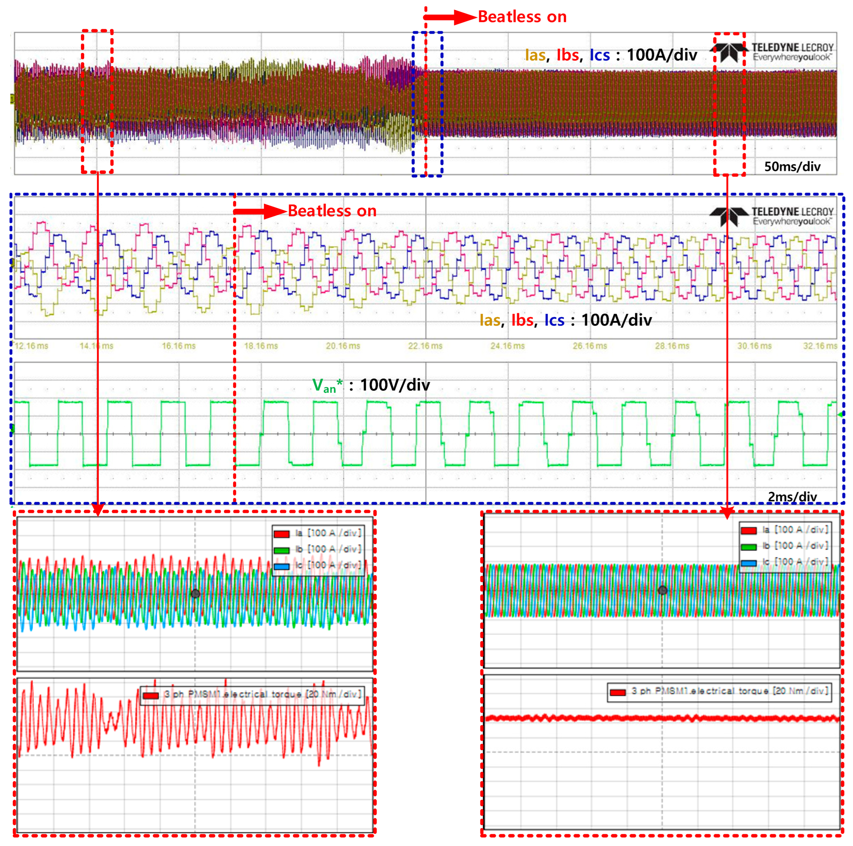Click the Van* 100V/div label
The width and height of the screenshot is (853, 846).
tap(371, 385)
